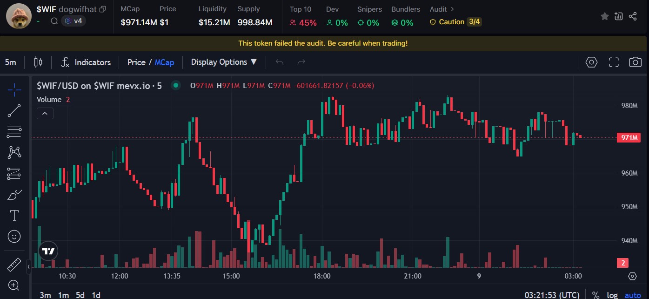This screenshot has height=299, width=649.
Task: Change the candlestick chart style
Action: [38, 62]
